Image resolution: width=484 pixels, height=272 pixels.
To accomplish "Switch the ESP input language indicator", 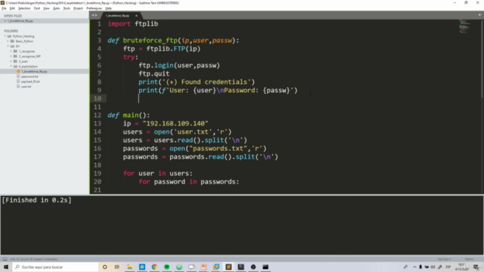I will 448,267.
